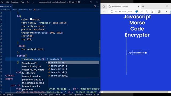Choose translateY() suggestion
The image size is (171, 96).
point(73,69)
